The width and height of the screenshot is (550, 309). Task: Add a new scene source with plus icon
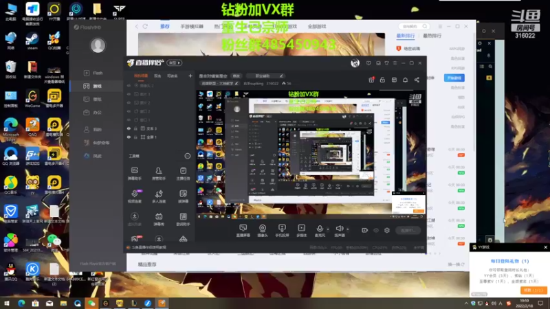pyautogui.click(x=190, y=76)
